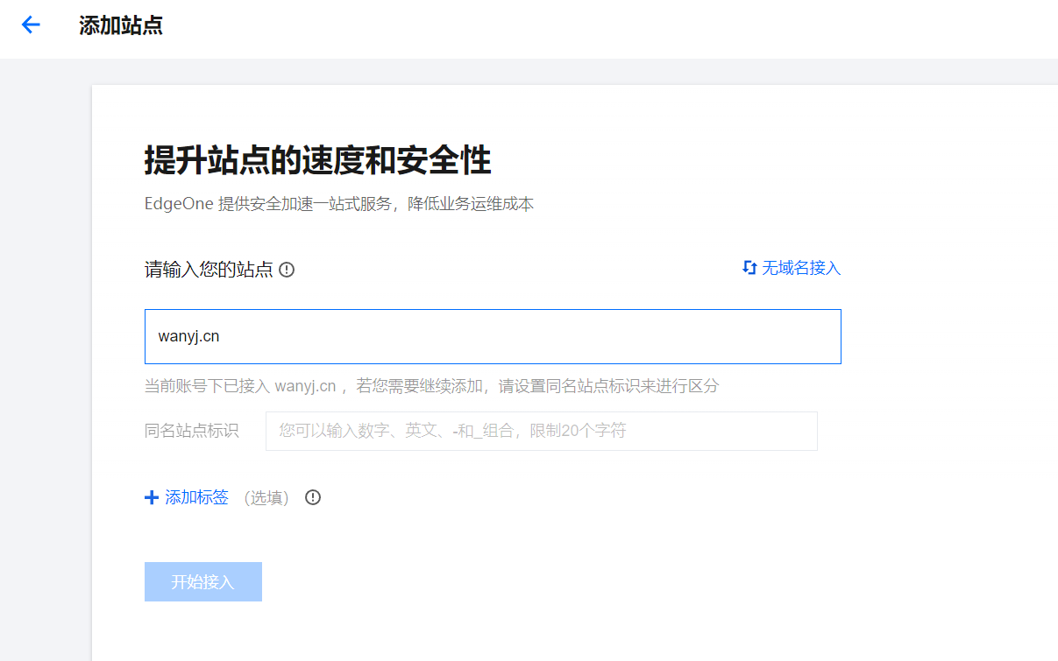Click the 同名站点标识 label
The image size is (1058, 661).
pyautogui.click(x=191, y=431)
